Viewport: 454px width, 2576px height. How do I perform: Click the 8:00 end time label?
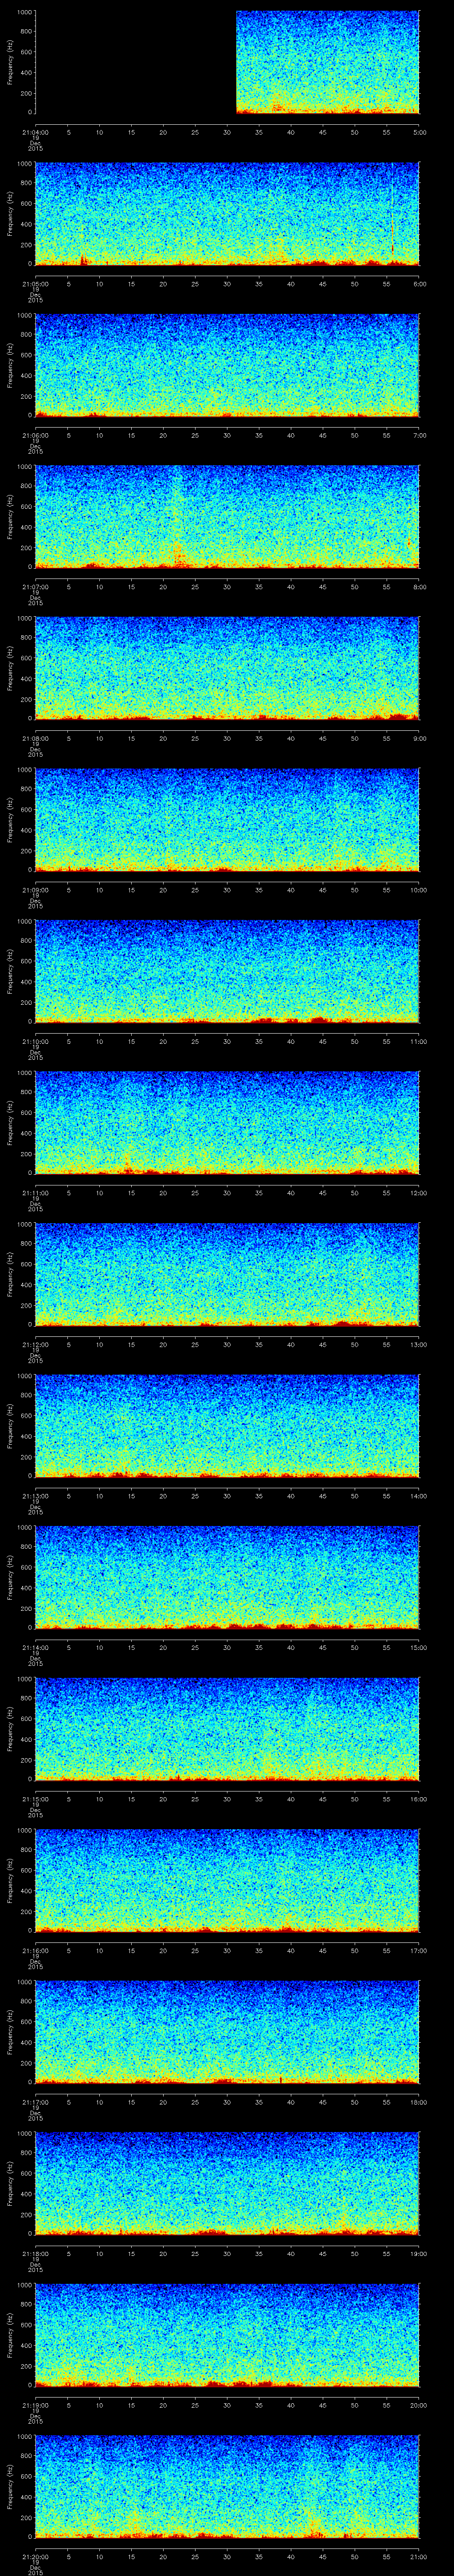[419, 587]
